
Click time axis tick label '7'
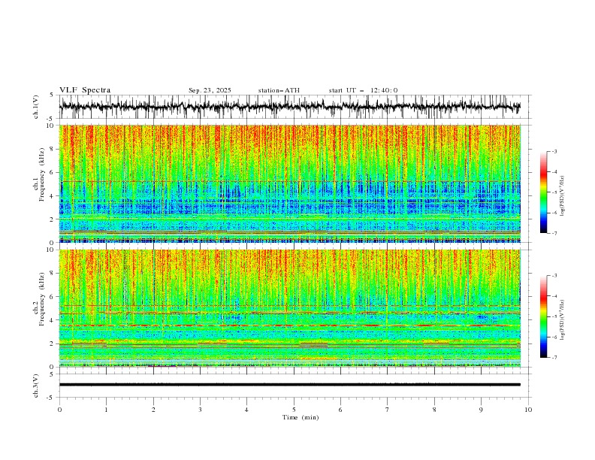388,410
